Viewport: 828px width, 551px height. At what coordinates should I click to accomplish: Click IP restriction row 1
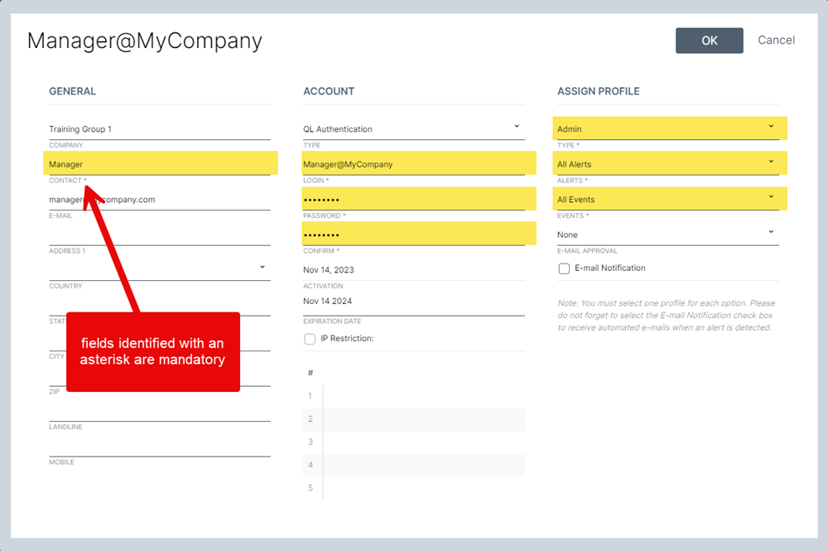click(x=413, y=396)
